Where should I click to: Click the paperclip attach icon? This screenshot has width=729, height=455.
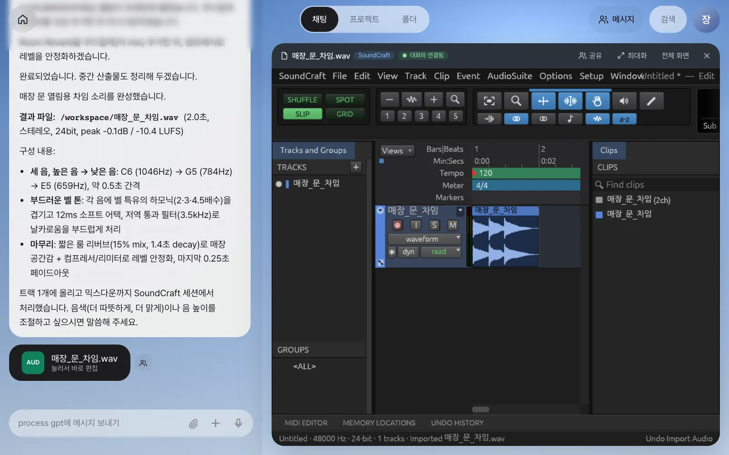[193, 424]
